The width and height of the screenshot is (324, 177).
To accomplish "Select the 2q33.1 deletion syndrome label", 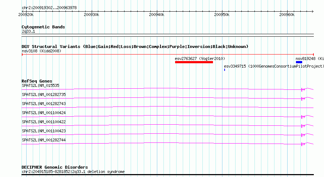I will 73,172.
